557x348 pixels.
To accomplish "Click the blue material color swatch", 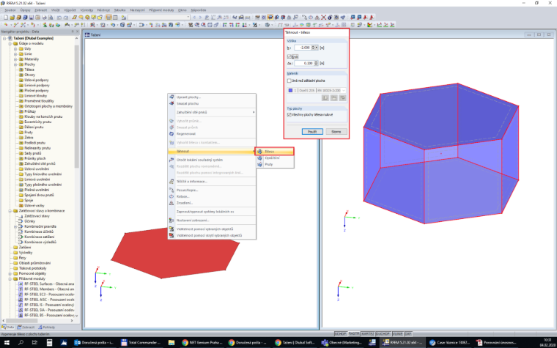I will 290,91.
